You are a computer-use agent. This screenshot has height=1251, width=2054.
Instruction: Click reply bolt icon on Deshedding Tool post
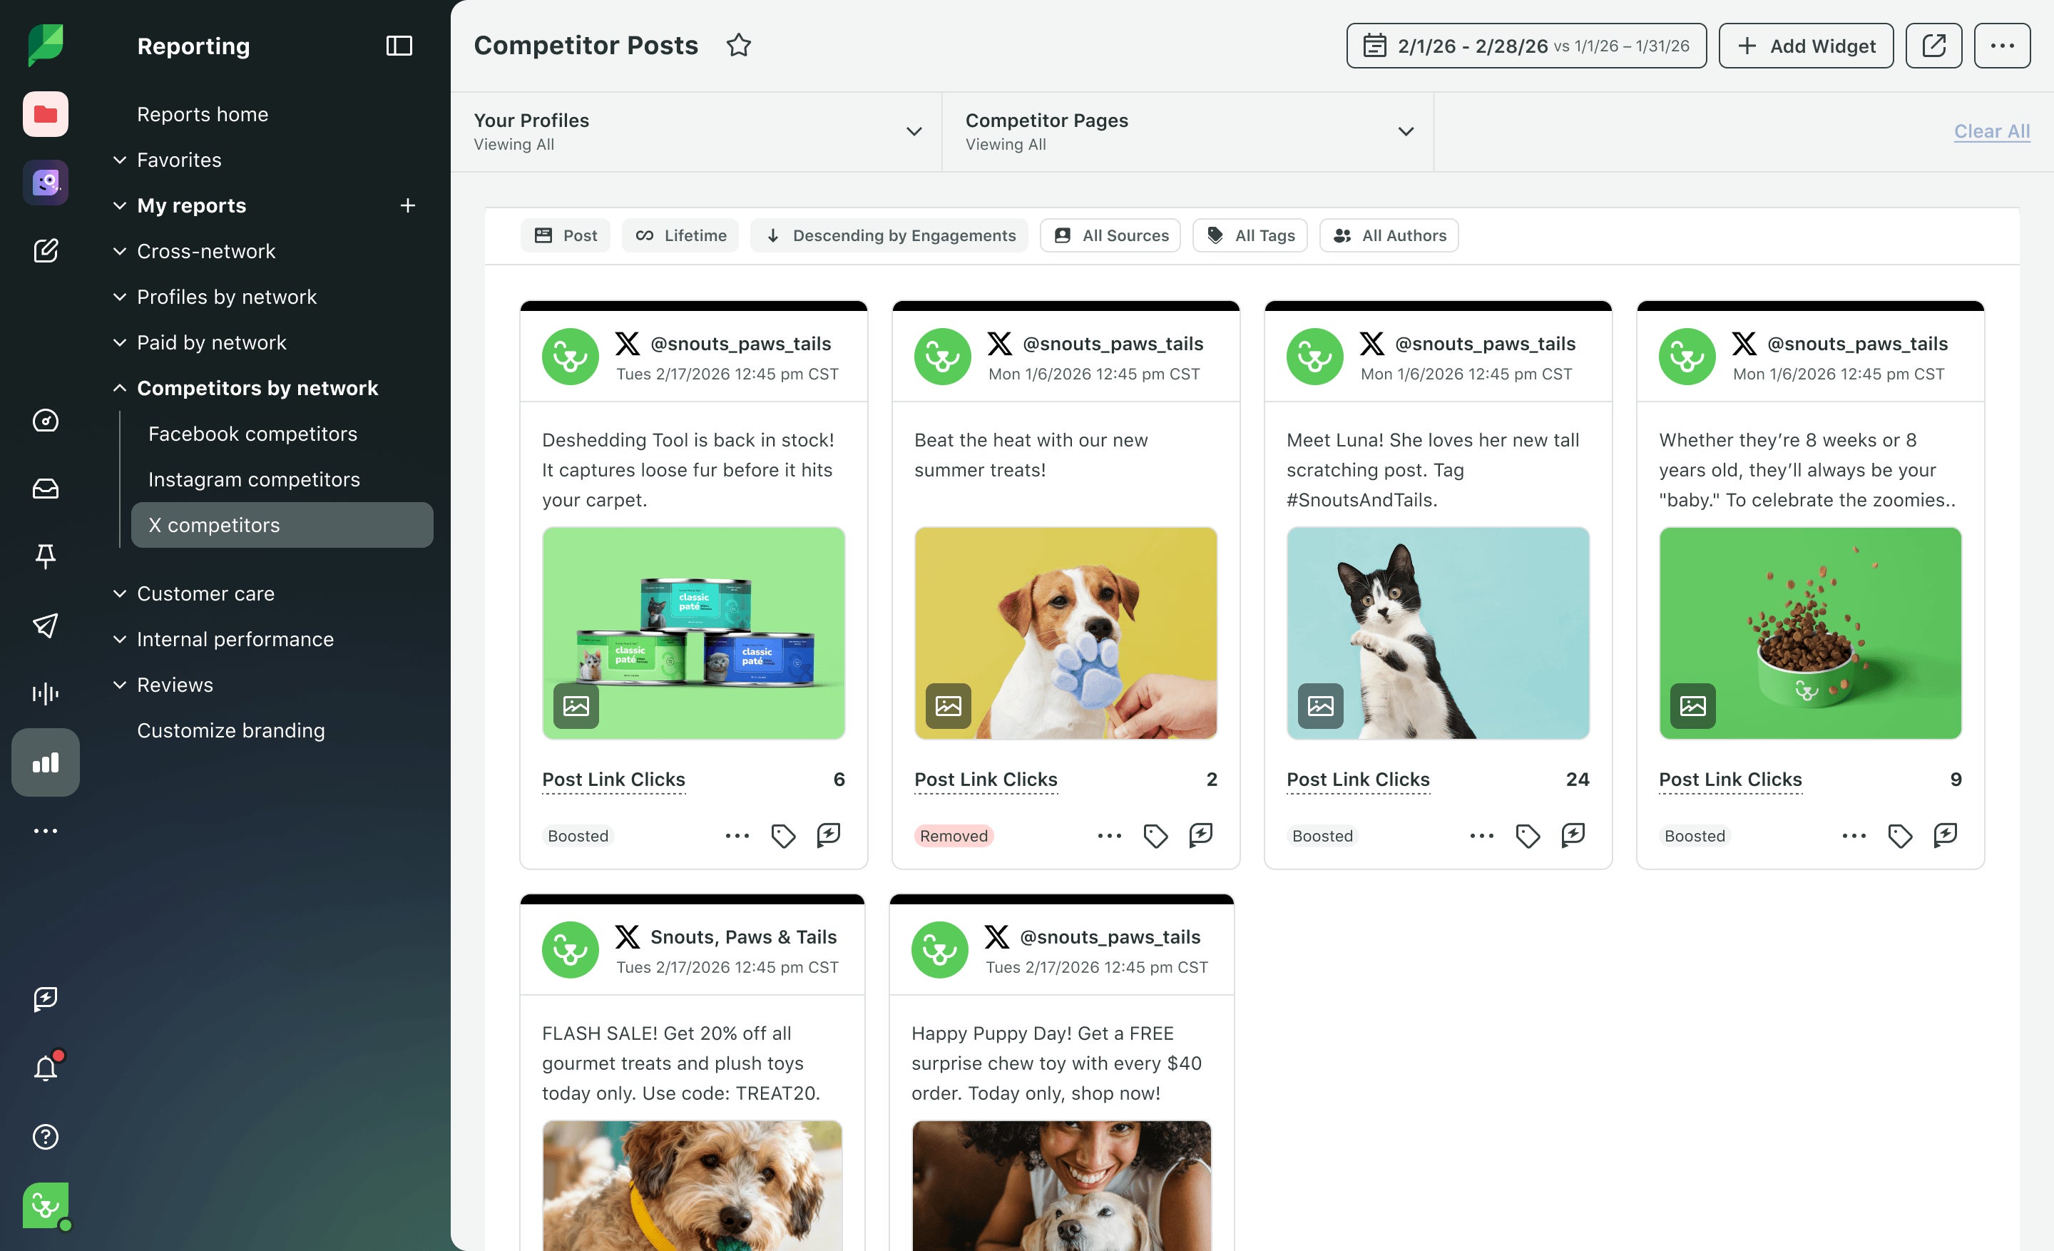tap(829, 835)
